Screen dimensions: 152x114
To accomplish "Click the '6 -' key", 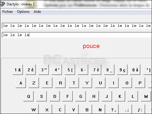I will point(83,70).
